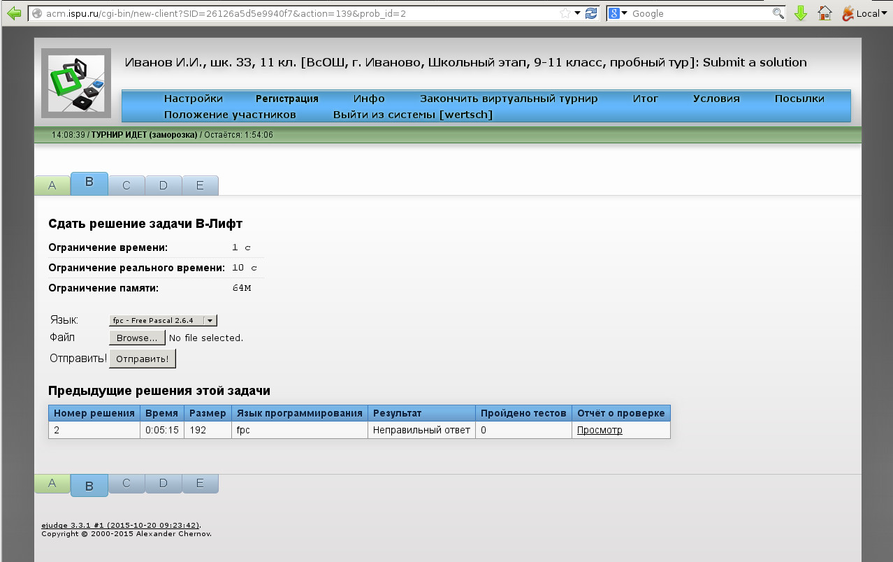Bookmark page with the star icon

pyautogui.click(x=565, y=13)
